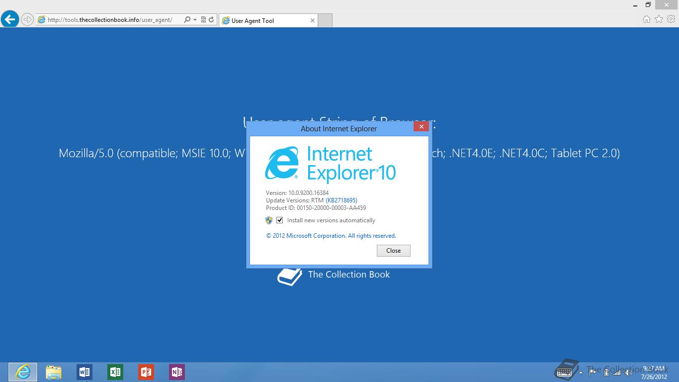This screenshot has width=679, height=382.
Task: Click the volume speaker tray icon
Action: (628, 372)
